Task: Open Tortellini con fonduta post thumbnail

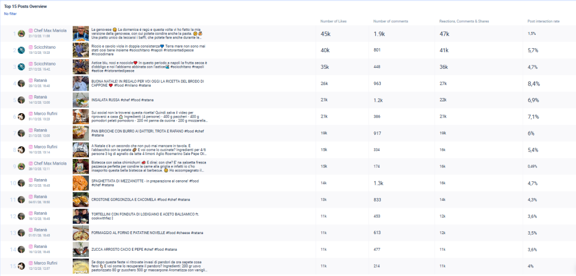Action: click(x=81, y=216)
